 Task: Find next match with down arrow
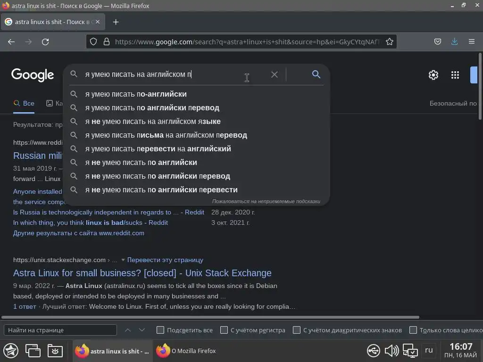pyautogui.click(x=142, y=330)
